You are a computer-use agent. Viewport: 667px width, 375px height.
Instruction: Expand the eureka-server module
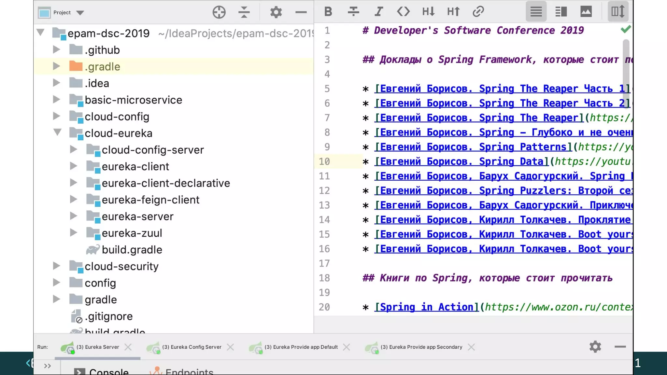tap(74, 216)
